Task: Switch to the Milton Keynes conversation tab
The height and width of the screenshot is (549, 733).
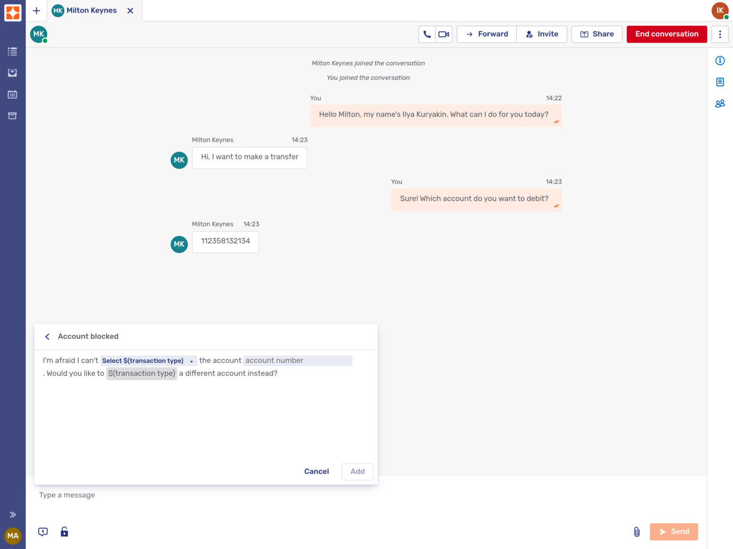Action: tap(91, 10)
